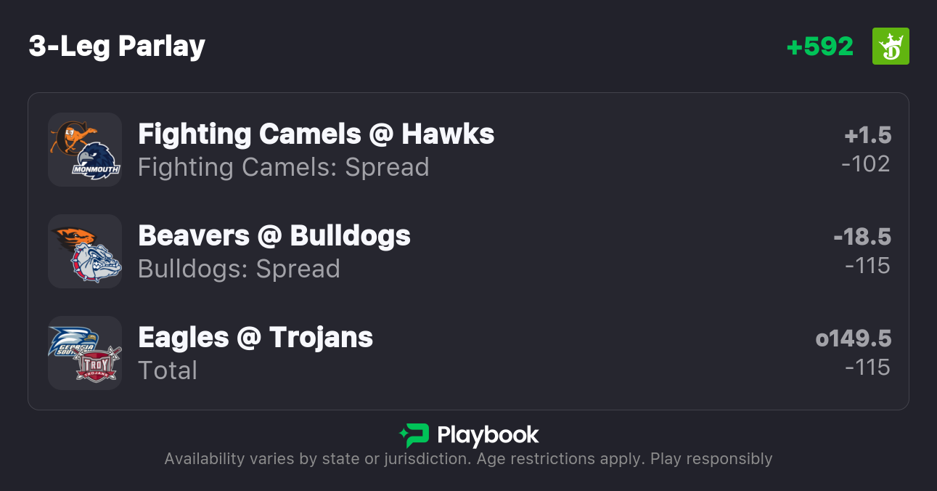Click the Troy Trojans logo

tap(97, 364)
